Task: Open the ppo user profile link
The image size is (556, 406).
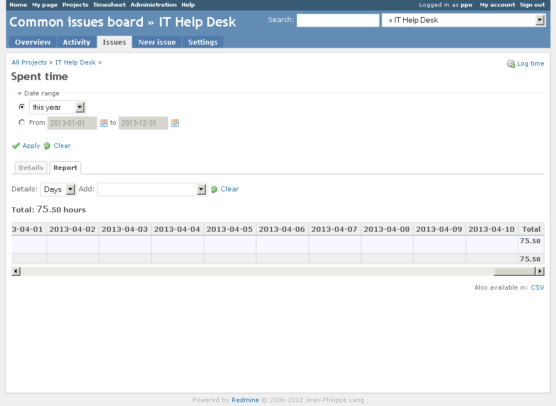Action: pyautogui.click(x=466, y=4)
